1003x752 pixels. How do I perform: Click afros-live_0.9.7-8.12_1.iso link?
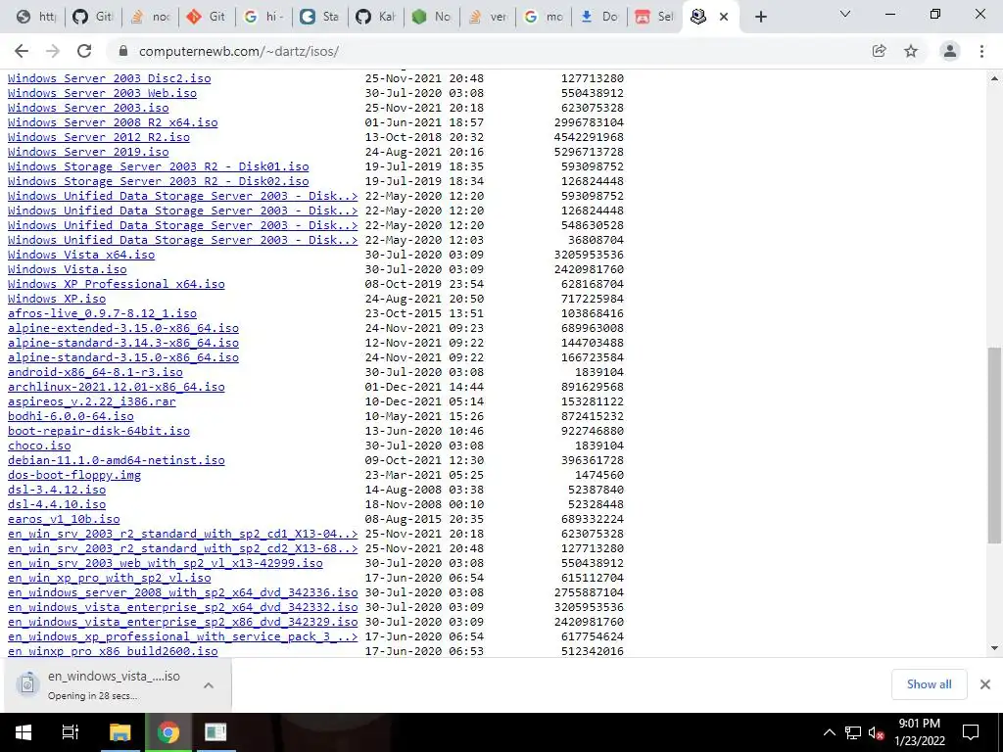click(x=102, y=313)
